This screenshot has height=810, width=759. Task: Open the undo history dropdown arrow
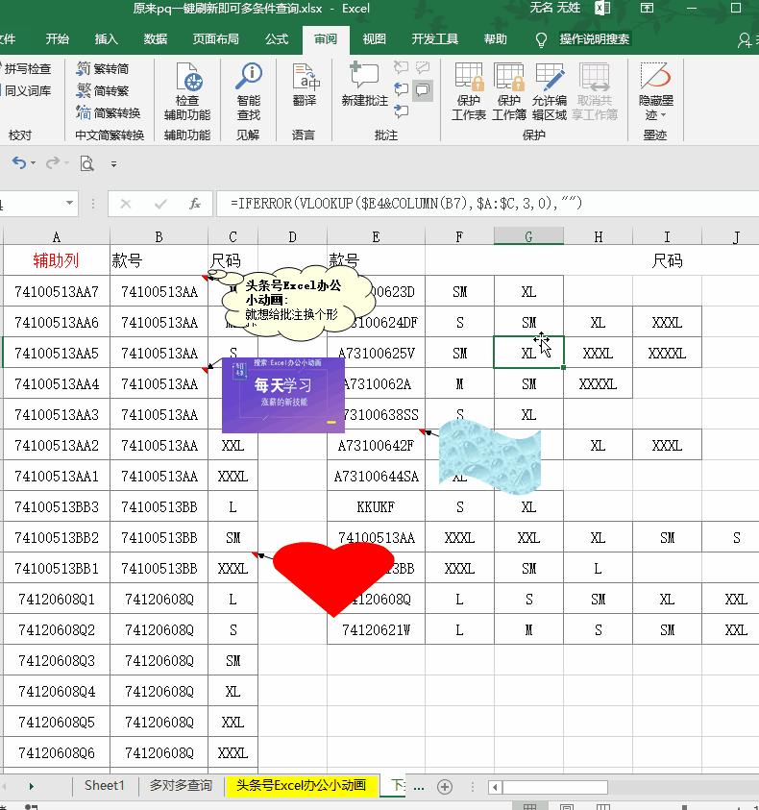click(34, 164)
